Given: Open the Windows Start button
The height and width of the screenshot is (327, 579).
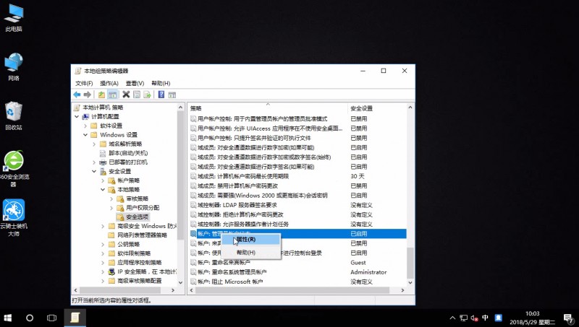Looking at the screenshot, I should click(x=8, y=318).
